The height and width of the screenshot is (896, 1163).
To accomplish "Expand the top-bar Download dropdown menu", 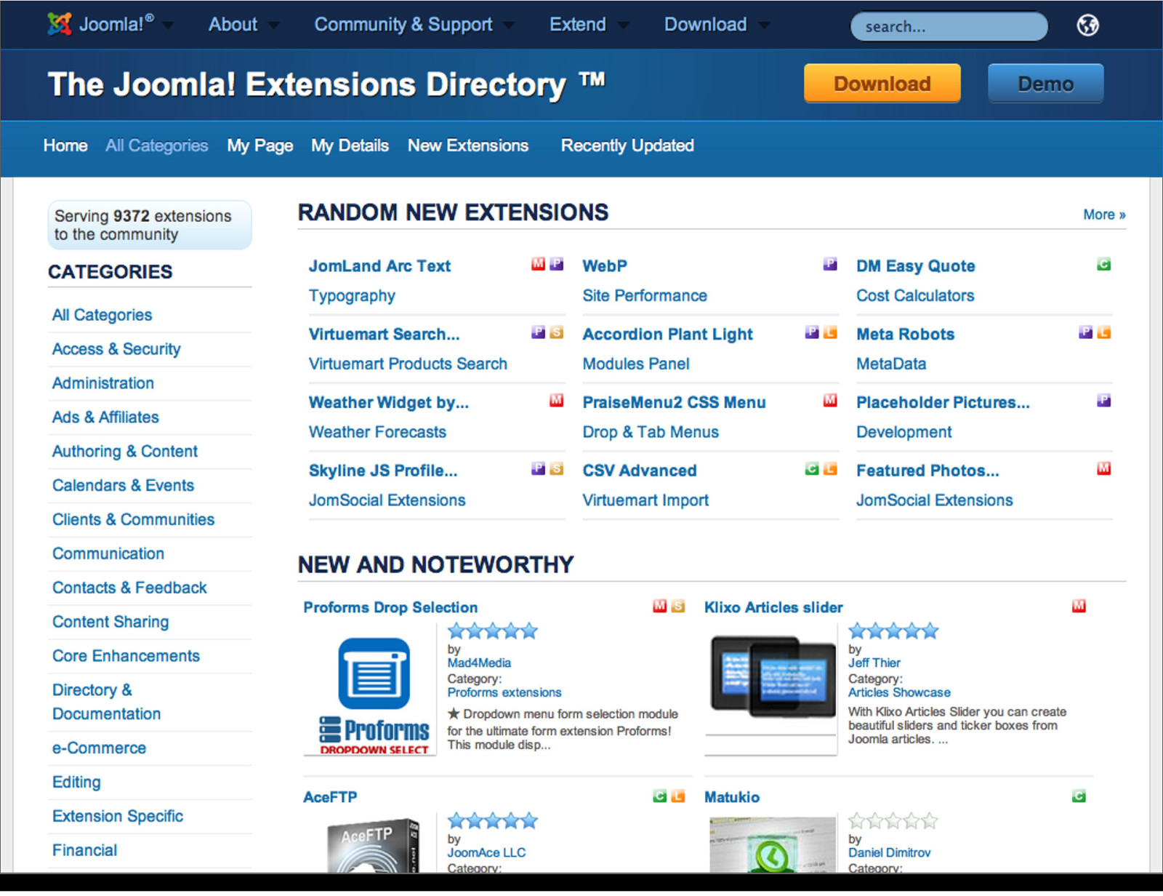I will (x=764, y=25).
